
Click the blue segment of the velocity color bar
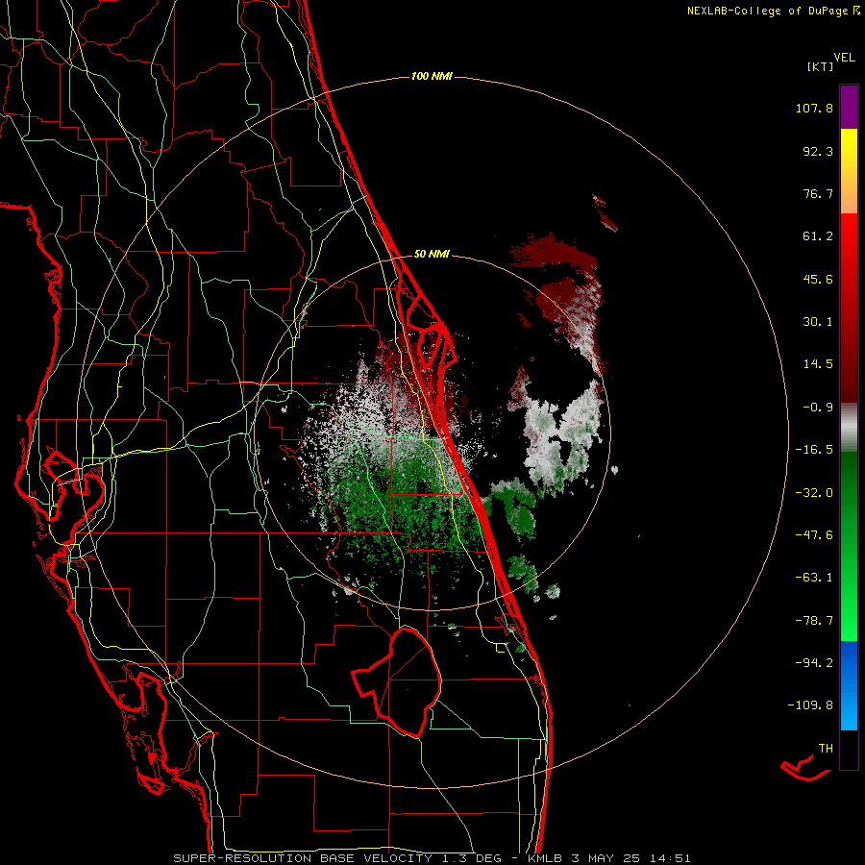(x=849, y=685)
